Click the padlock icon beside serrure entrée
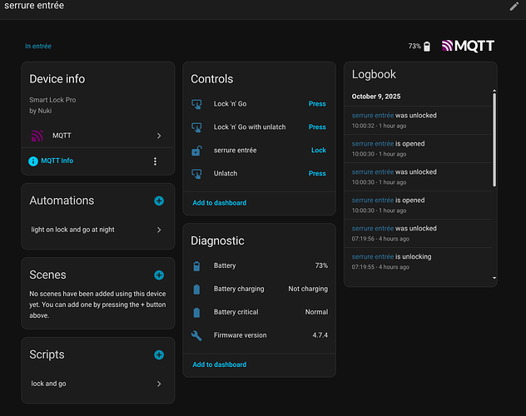 click(x=196, y=151)
